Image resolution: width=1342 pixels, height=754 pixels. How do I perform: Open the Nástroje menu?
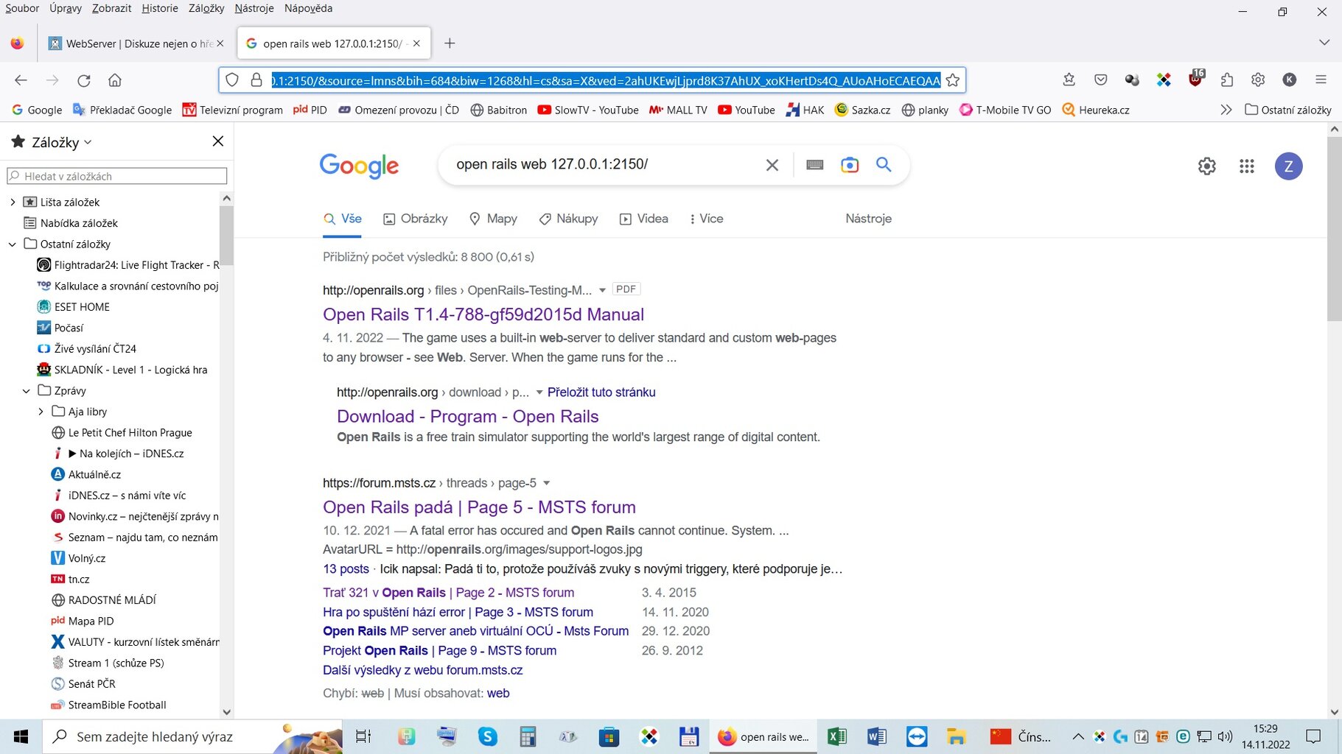click(254, 8)
